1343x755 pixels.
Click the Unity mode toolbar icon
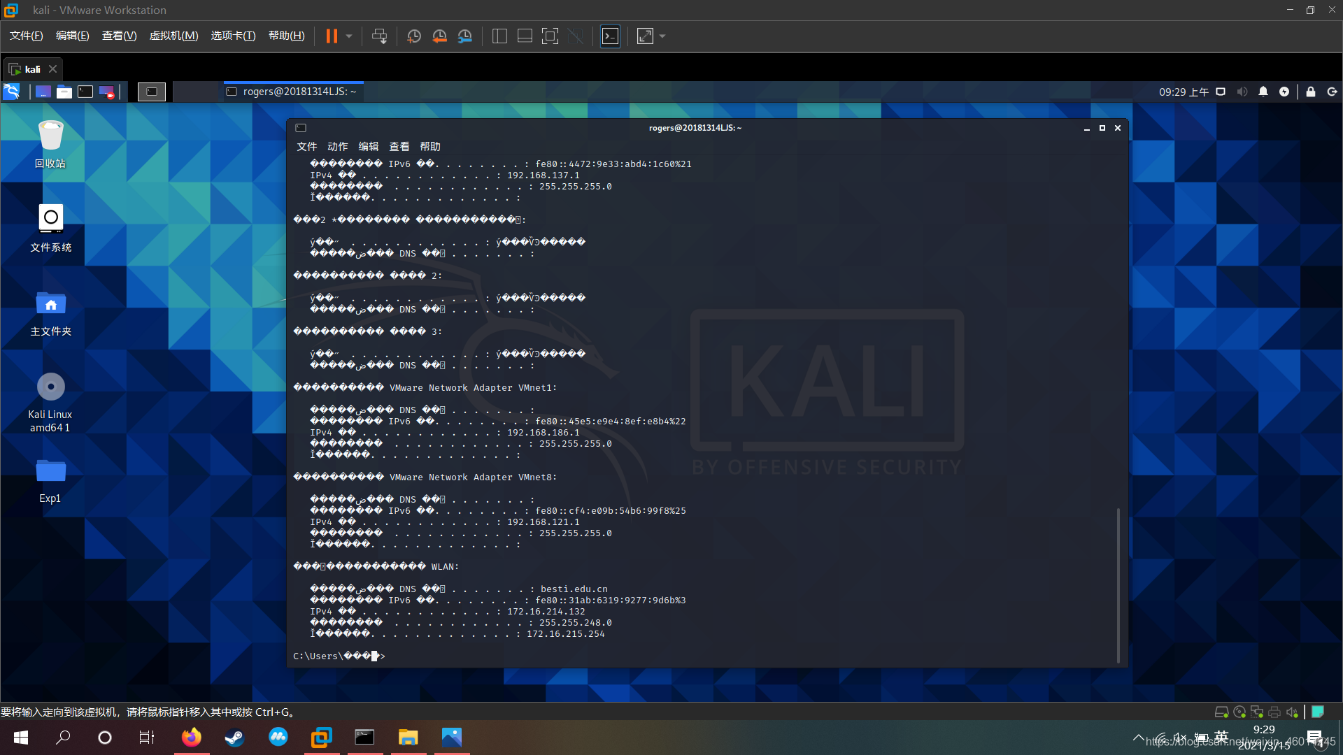[x=575, y=36]
